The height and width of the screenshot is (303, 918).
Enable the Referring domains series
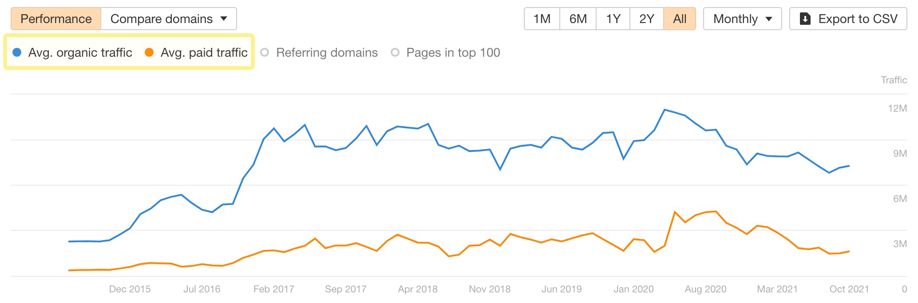click(327, 53)
